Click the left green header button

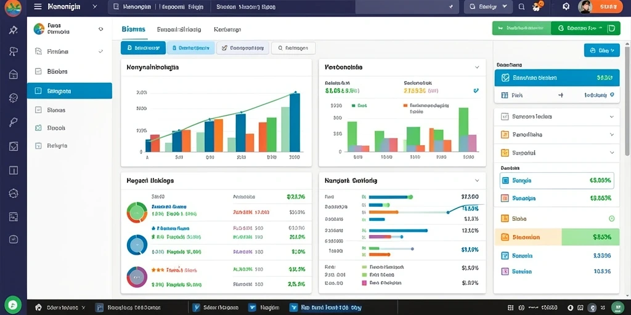[x=521, y=28]
